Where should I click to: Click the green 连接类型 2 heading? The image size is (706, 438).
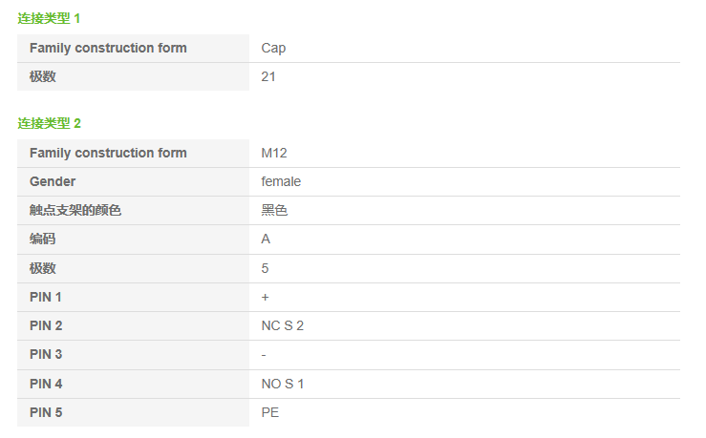pyautogui.click(x=49, y=123)
